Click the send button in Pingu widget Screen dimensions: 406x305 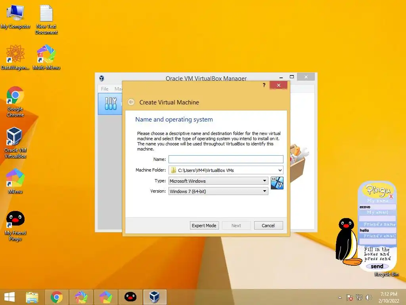[377, 266]
